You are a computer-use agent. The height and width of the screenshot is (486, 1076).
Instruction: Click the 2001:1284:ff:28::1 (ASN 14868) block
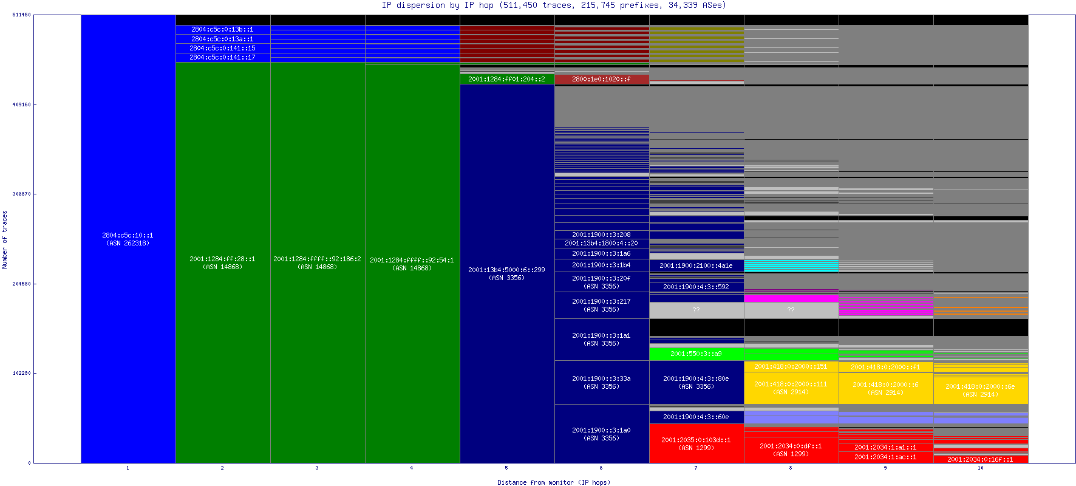coord(223,262)
